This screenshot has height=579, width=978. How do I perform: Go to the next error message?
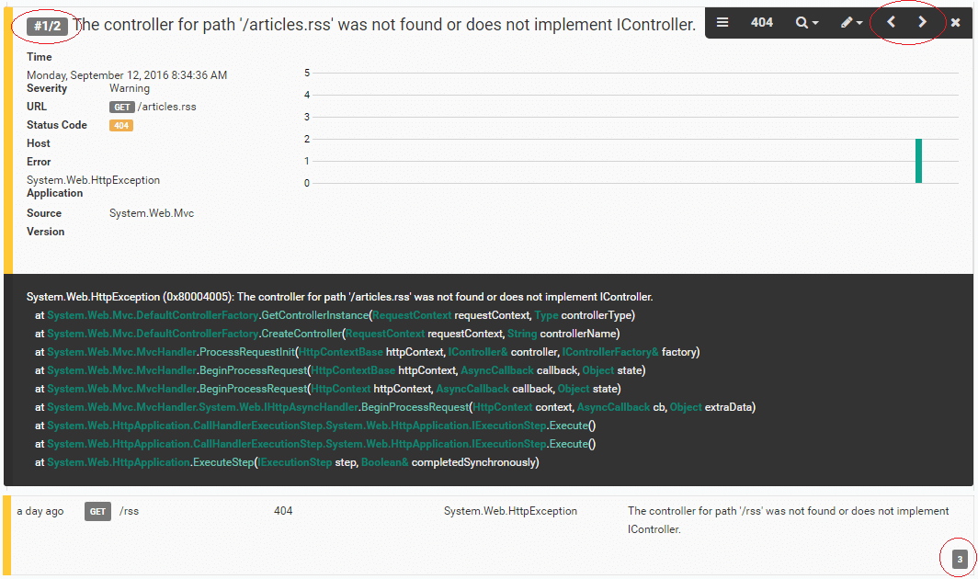click(x=923, y=23)
